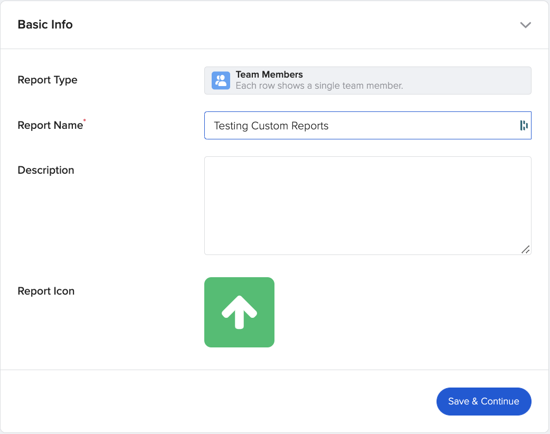Click the upload arrow graphic under Report Icon

[239, 312]
